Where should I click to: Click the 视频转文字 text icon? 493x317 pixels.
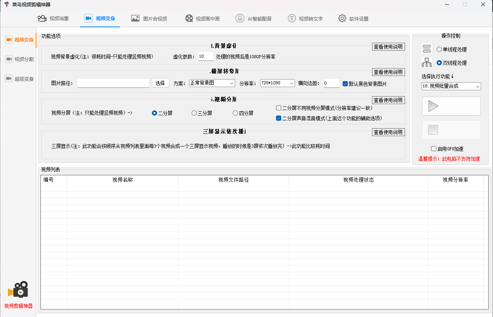292,19
